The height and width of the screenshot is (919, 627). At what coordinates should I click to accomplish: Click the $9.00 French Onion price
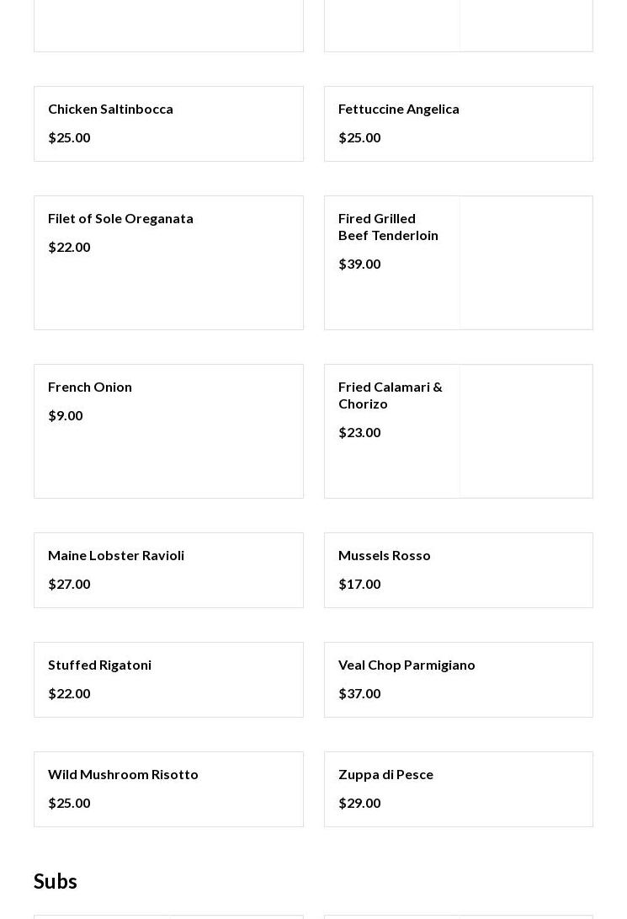click(x=65, y=415)
